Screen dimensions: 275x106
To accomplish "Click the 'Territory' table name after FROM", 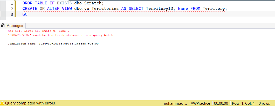I will (x=214, y=9).
